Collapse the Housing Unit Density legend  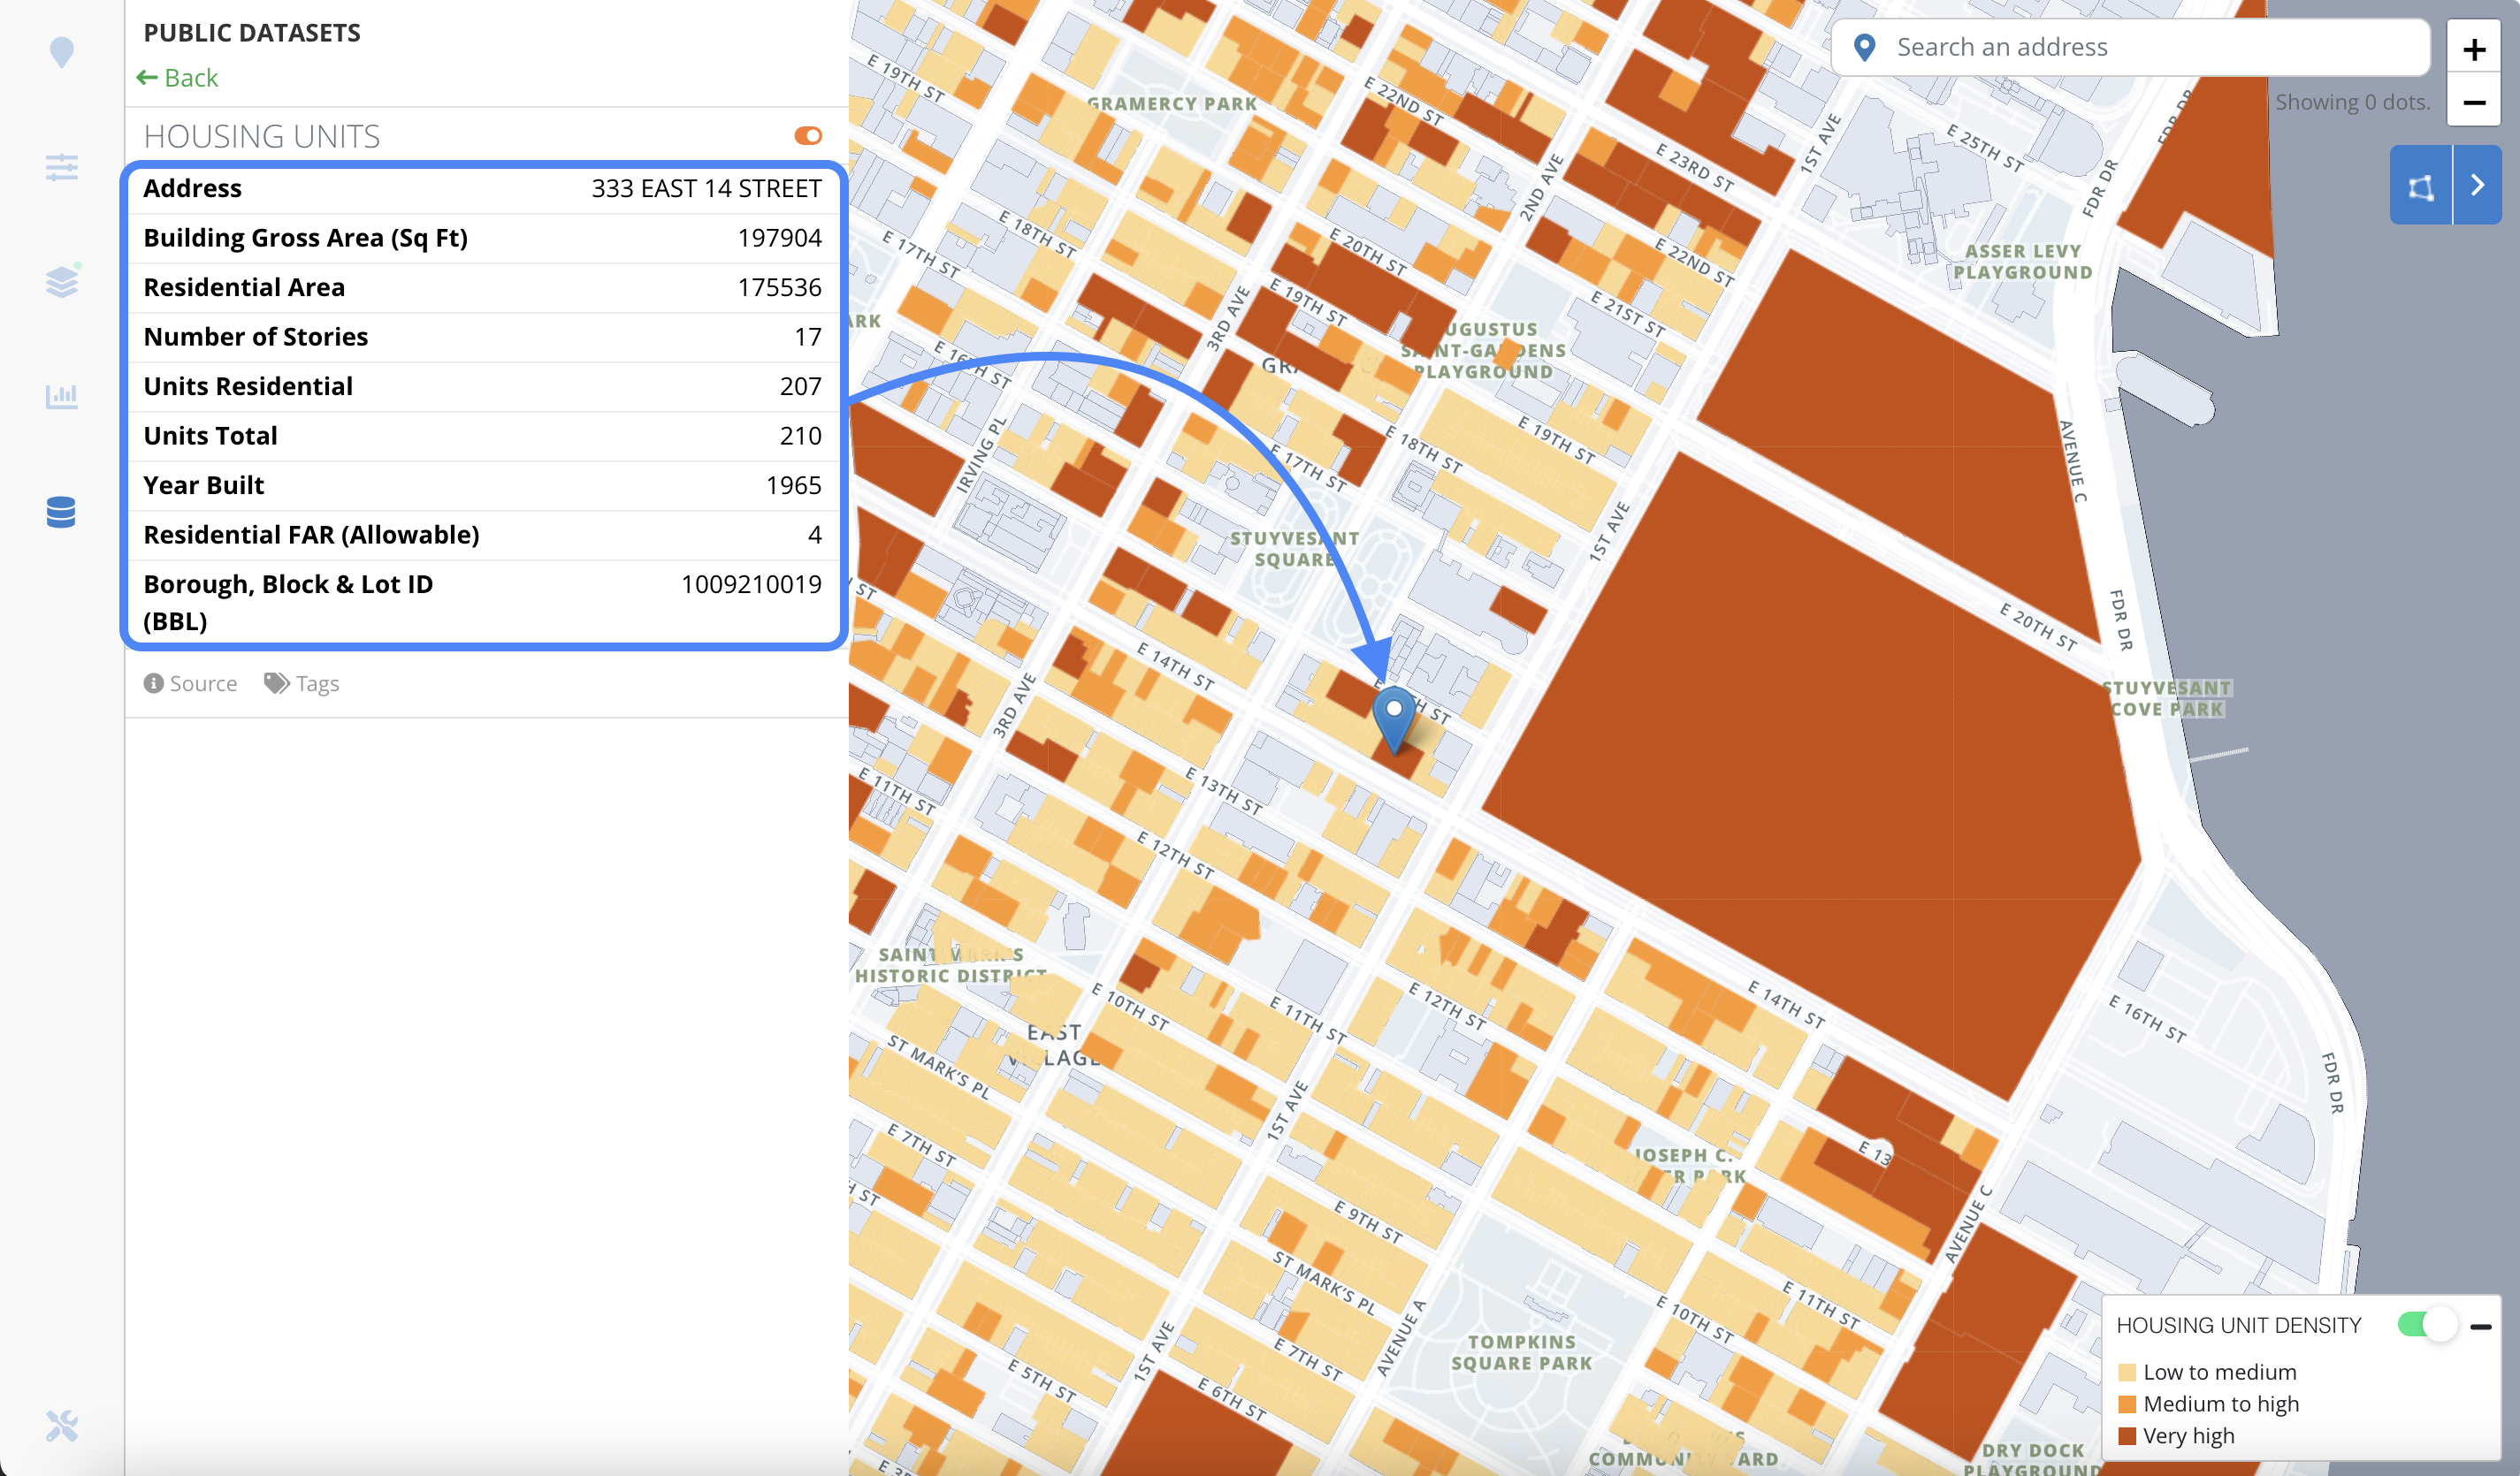(2481, 1328)
